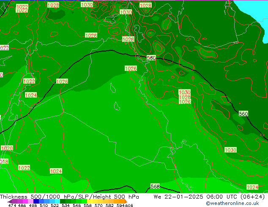Click the weatheronline.co.uk copyright link
This screenshot has height=207, width=268.
point(232,203)
